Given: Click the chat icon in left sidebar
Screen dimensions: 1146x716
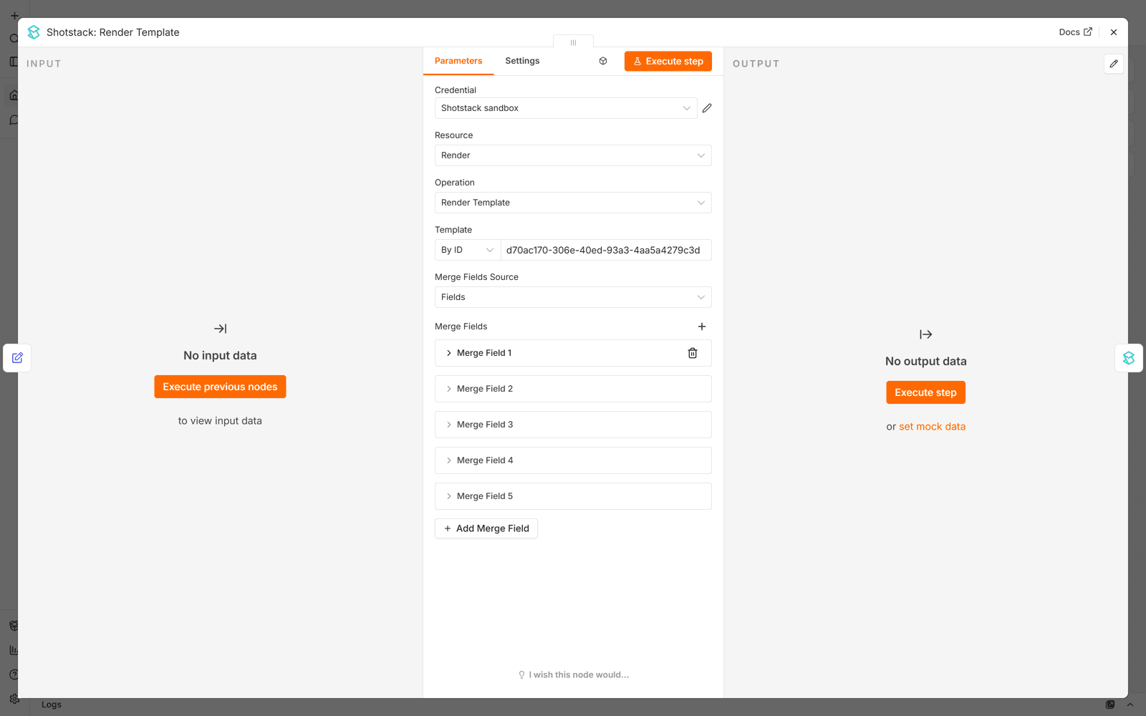Looking at the screenshot, I should point(14,120).
